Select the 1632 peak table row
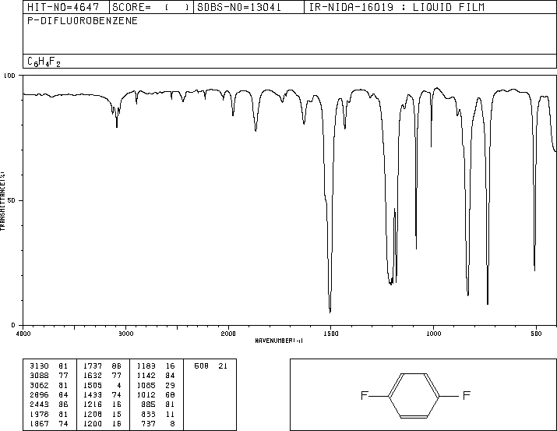Screen dimensions: 557x431 (102, 376)
